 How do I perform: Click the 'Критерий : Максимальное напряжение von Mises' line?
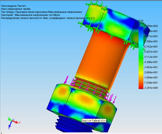coord(31,15)
